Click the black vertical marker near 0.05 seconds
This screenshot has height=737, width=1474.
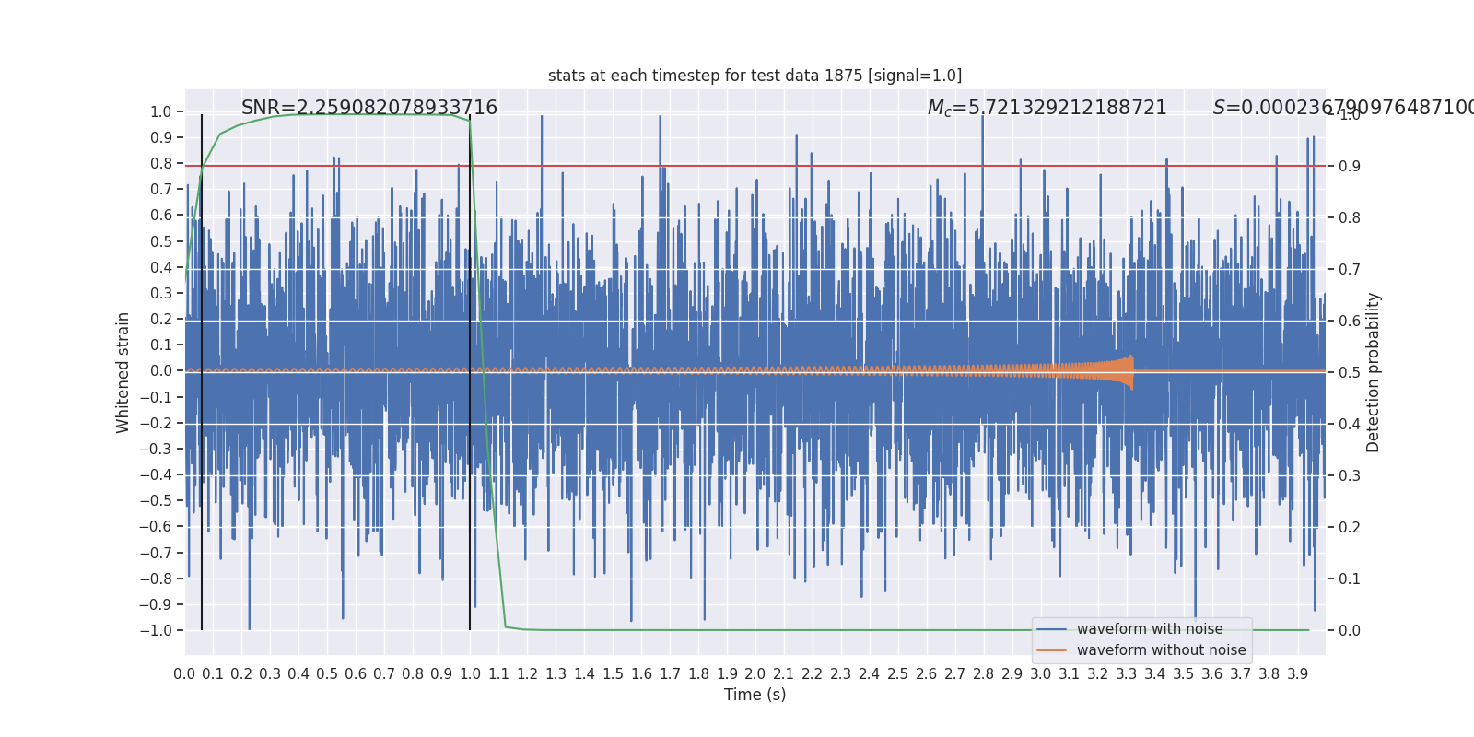(202, 372)
